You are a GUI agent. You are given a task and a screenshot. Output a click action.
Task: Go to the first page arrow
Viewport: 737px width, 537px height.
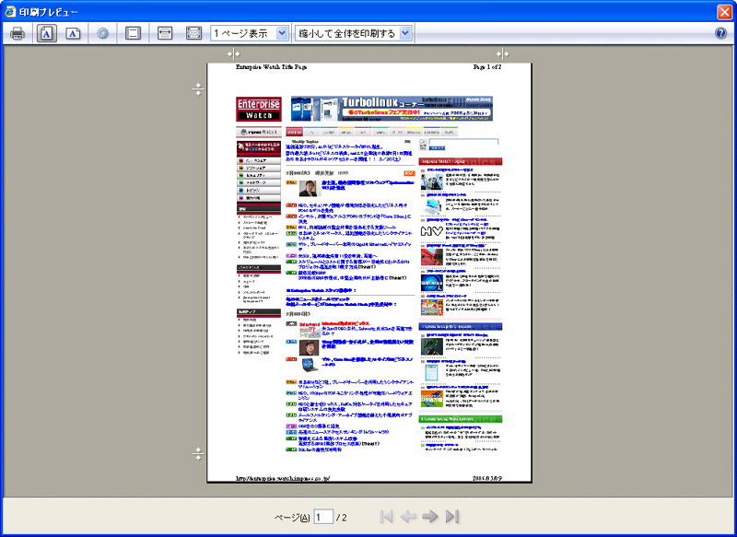pos(387,517)
